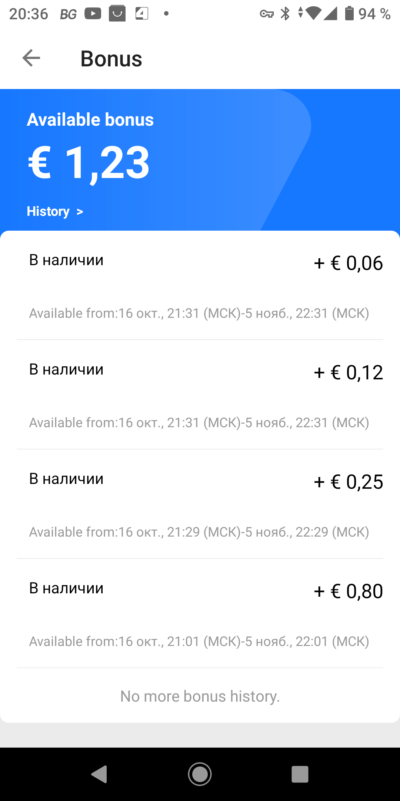This screenshot has width=400, height=801.
Task: Expand History using the chevron arrow
Action: [x=80, y=212]
